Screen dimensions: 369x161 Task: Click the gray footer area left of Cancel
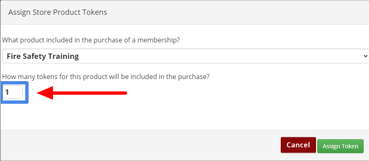point(140,145)
